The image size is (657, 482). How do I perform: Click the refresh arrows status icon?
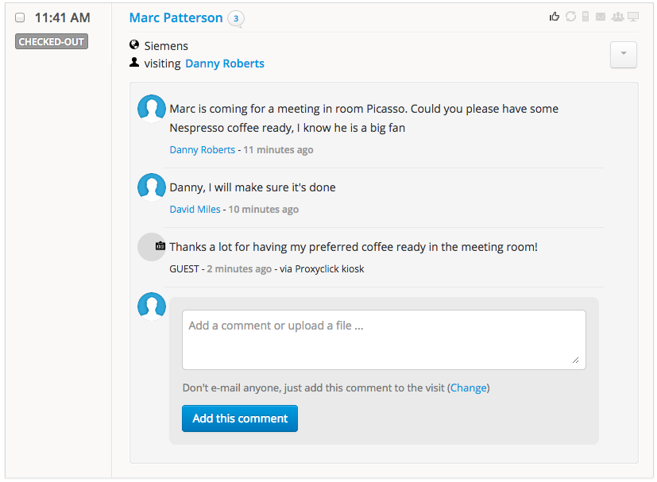(x=570, y=17)
